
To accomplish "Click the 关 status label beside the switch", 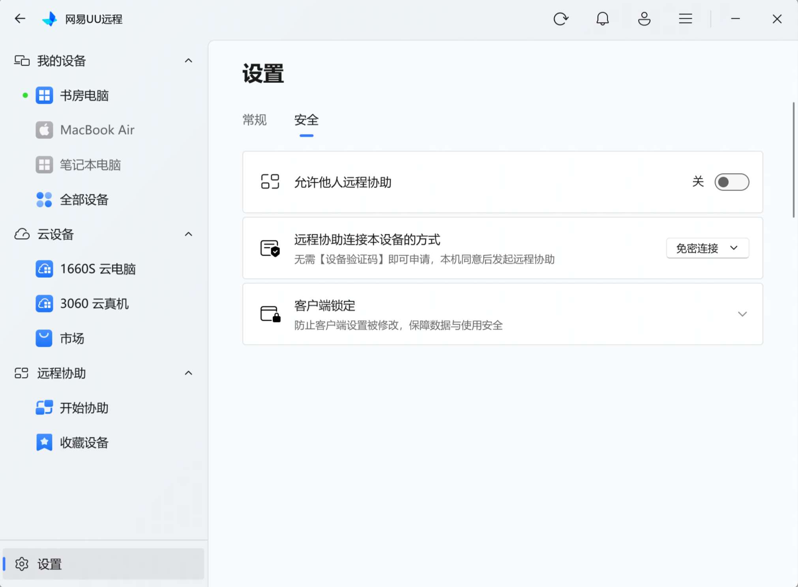I will pyautogui.click(x=698, y=182).
